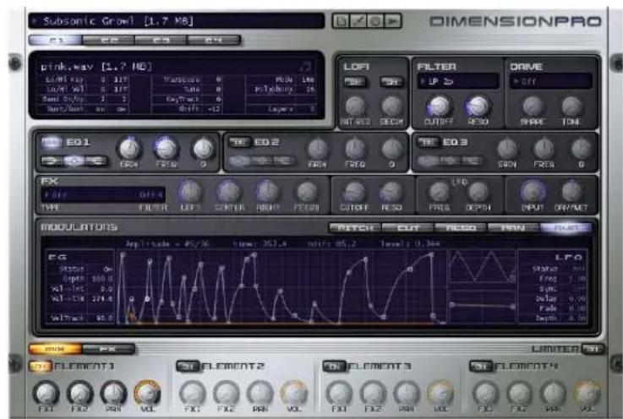Load a sample via pink.wav name

96,67
